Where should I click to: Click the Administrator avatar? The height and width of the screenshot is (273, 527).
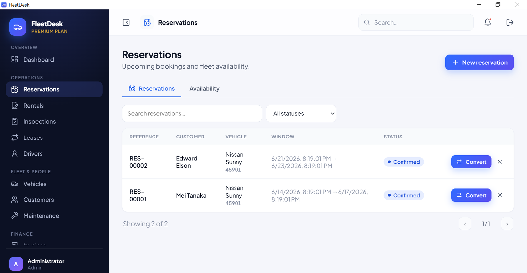tap(16, 264)
